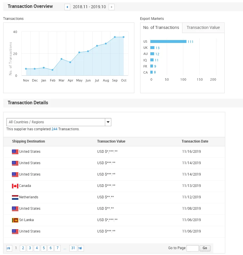Click the US export market bar

tap(168, 41)
